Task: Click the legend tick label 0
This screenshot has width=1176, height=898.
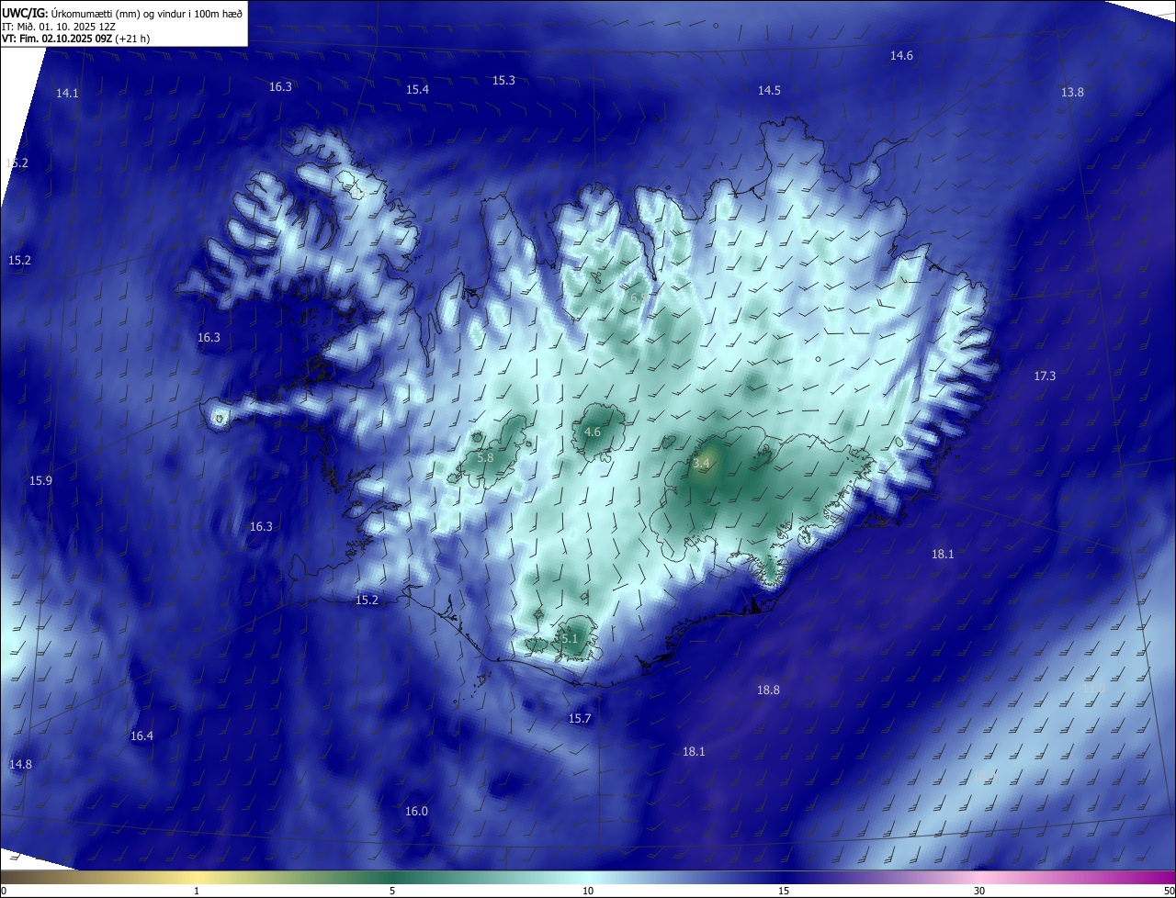Action: pos(3,891)
